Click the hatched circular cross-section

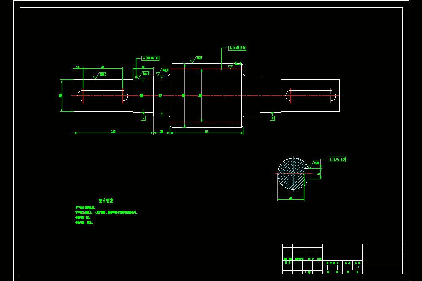tap(293, 174)
